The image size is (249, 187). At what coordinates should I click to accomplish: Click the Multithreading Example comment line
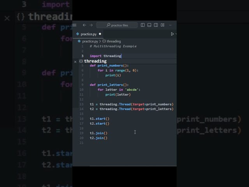pos(113,46)
